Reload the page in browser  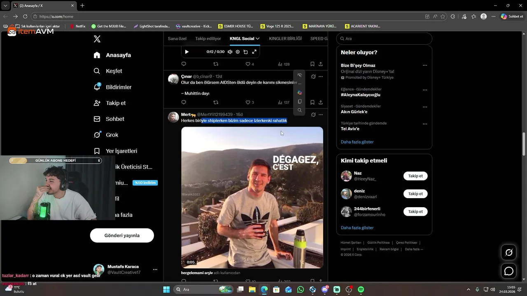tap(25, 16)
